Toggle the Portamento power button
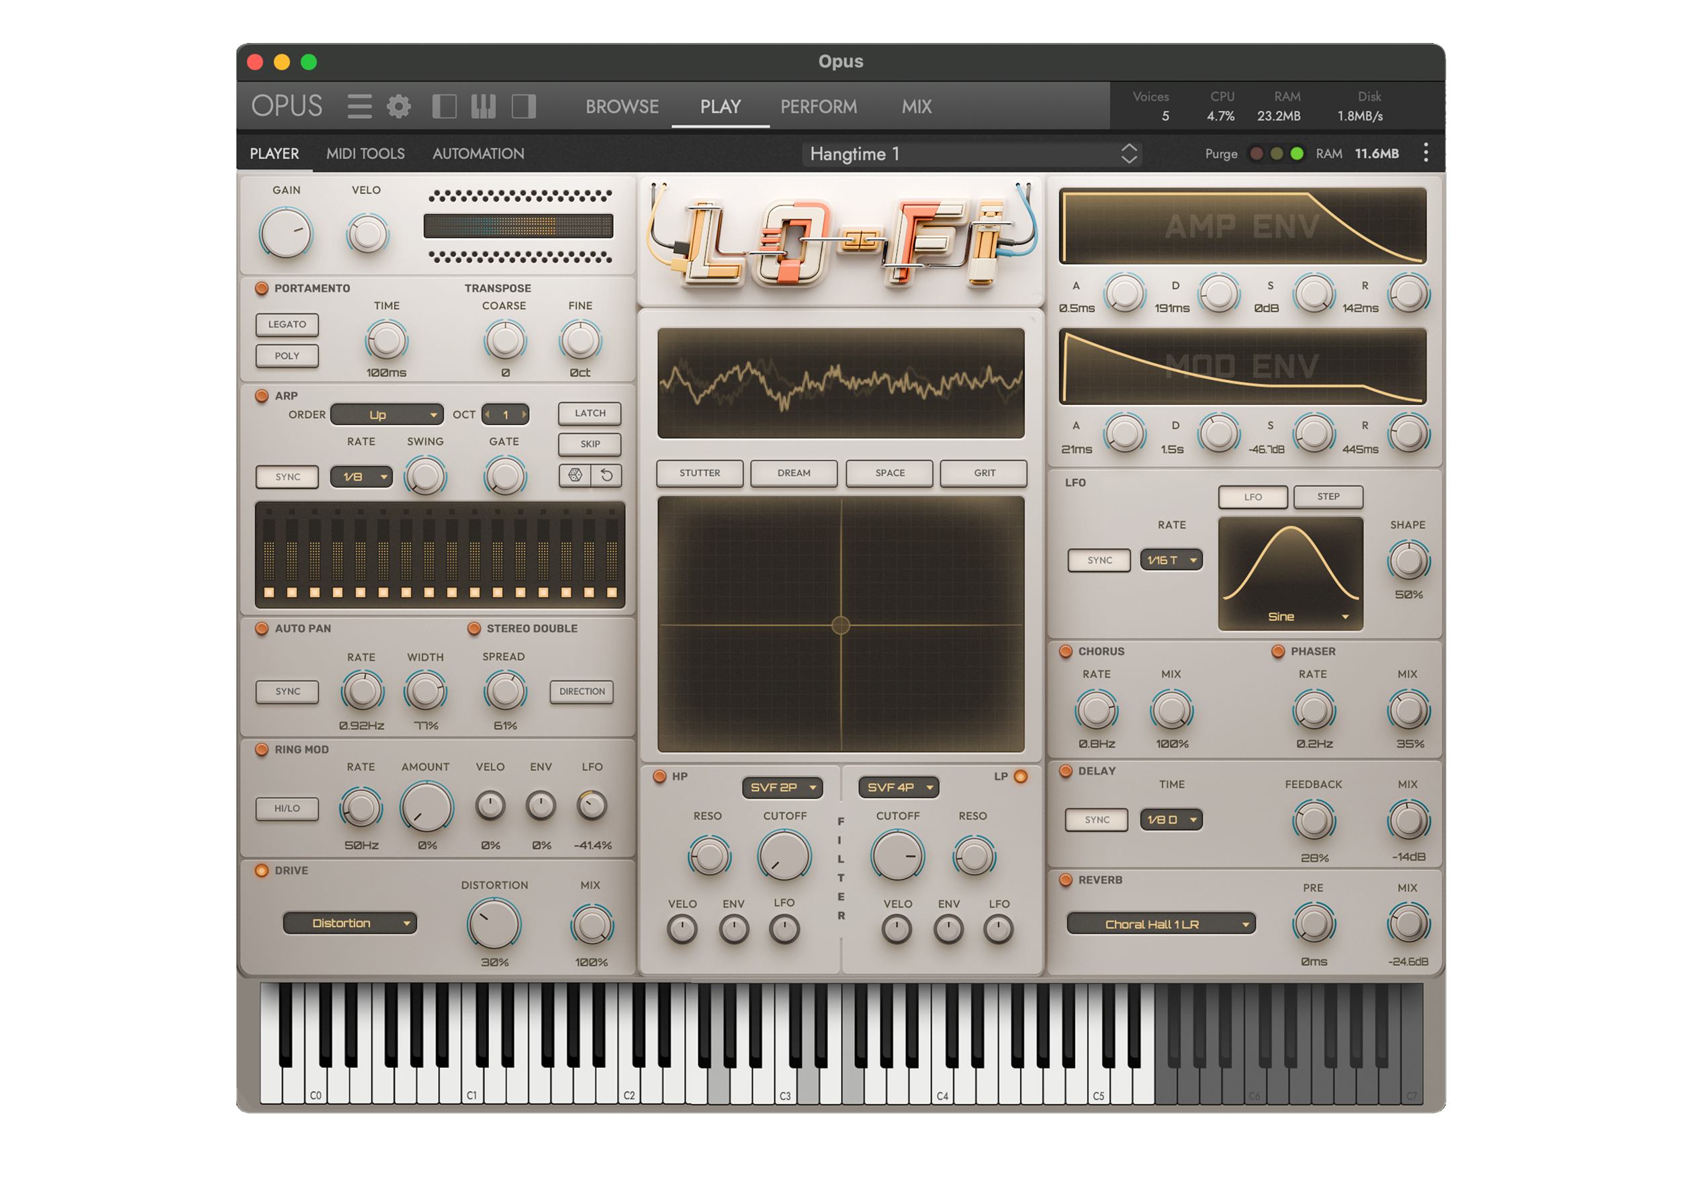 [262, 288]
